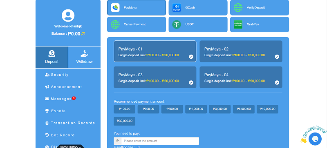The width and height of the screenshot is (327, 148).
Task: Click the Transaction Records clipboard icon
Action: click(47, 123)
